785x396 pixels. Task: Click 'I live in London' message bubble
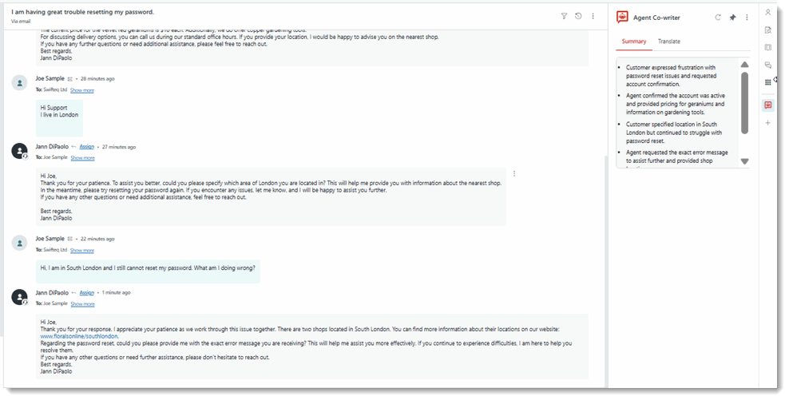tap(60, 118)
